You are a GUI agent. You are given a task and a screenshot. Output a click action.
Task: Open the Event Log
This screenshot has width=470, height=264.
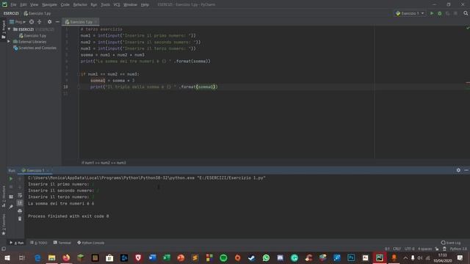coord(451,243)
